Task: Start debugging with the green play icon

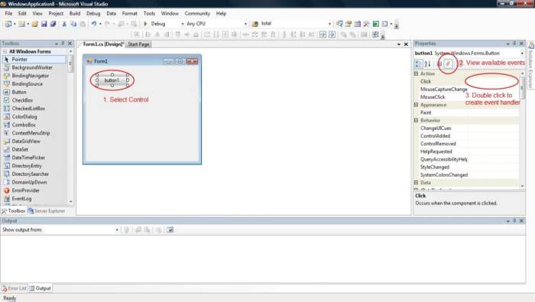Action: [145, 24]
